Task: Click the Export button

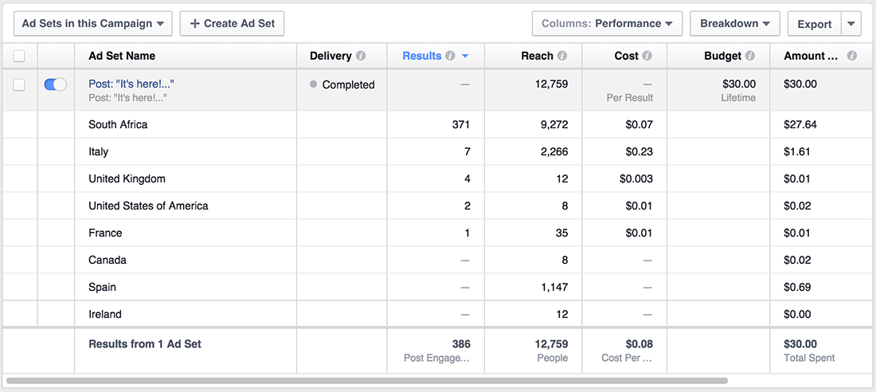Action: pyautogui.click(x=815, y=24)
